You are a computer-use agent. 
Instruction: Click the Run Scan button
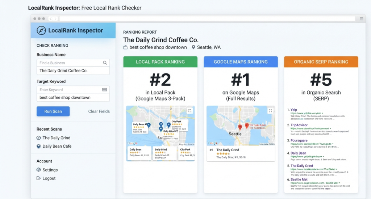53,111
